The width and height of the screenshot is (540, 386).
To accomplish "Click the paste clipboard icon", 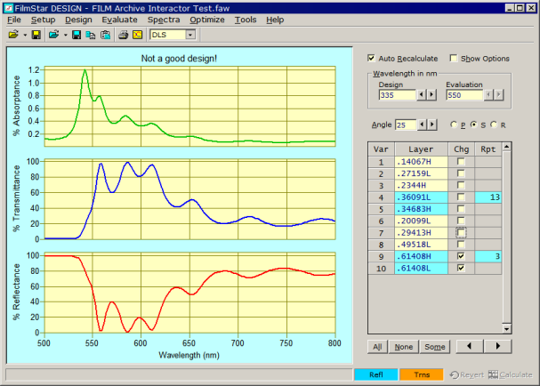I will pyautogui.click(x=105, y=35).
